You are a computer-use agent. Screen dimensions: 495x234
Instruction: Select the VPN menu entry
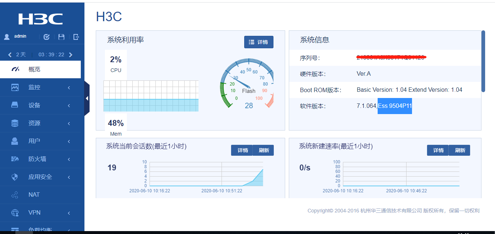(40, 213)
